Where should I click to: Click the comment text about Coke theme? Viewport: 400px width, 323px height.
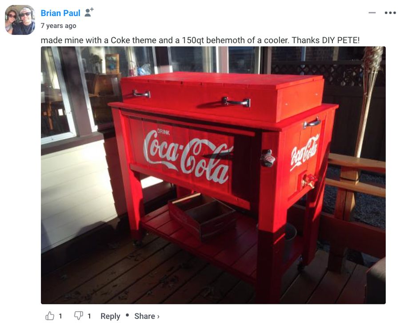click(x=200, y=40)
